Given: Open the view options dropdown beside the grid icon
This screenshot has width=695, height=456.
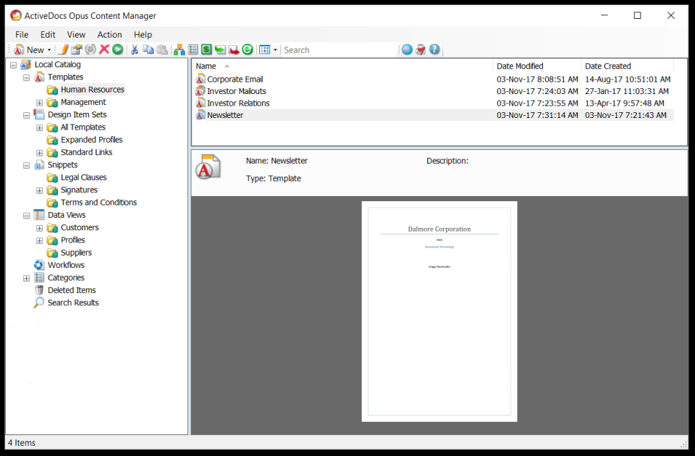Looking at the screenshot, I should tap(274, 49).
